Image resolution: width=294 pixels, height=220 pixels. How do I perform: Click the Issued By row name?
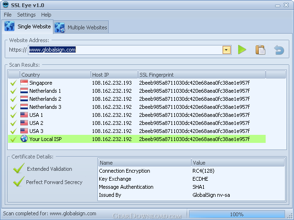(x=110, y=195)
